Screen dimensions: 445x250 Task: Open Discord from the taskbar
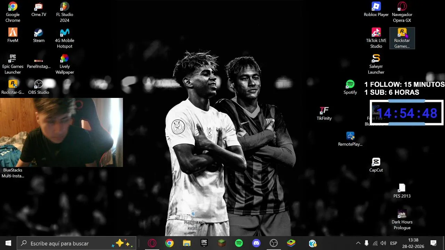(256, 243)
